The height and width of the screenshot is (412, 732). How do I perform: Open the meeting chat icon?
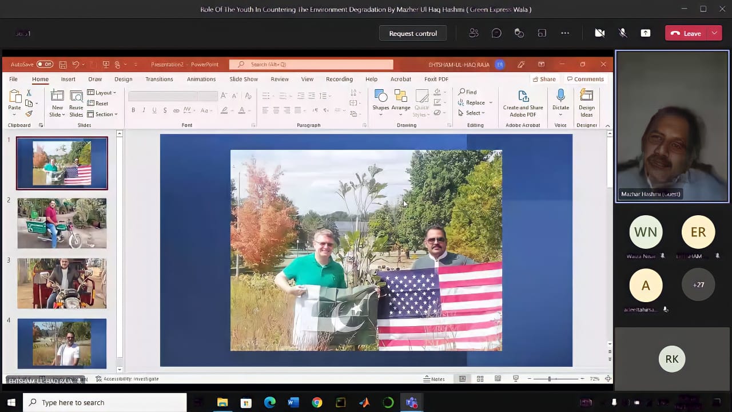point(496,33)
